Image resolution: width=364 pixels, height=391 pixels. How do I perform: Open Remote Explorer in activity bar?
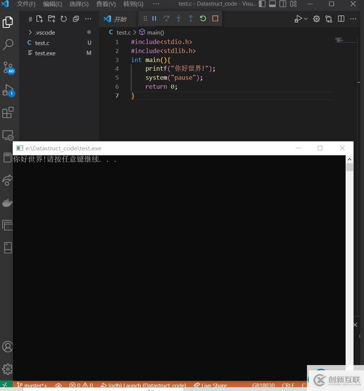coord(8,135)
